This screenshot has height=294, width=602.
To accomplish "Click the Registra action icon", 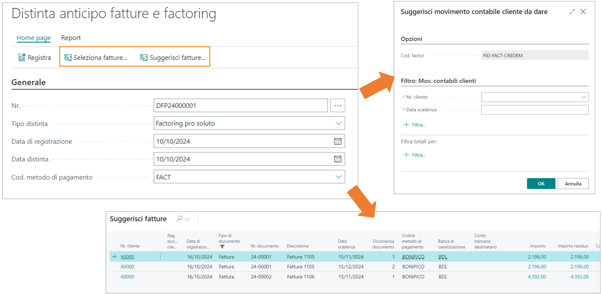I will tap(22, 58).
